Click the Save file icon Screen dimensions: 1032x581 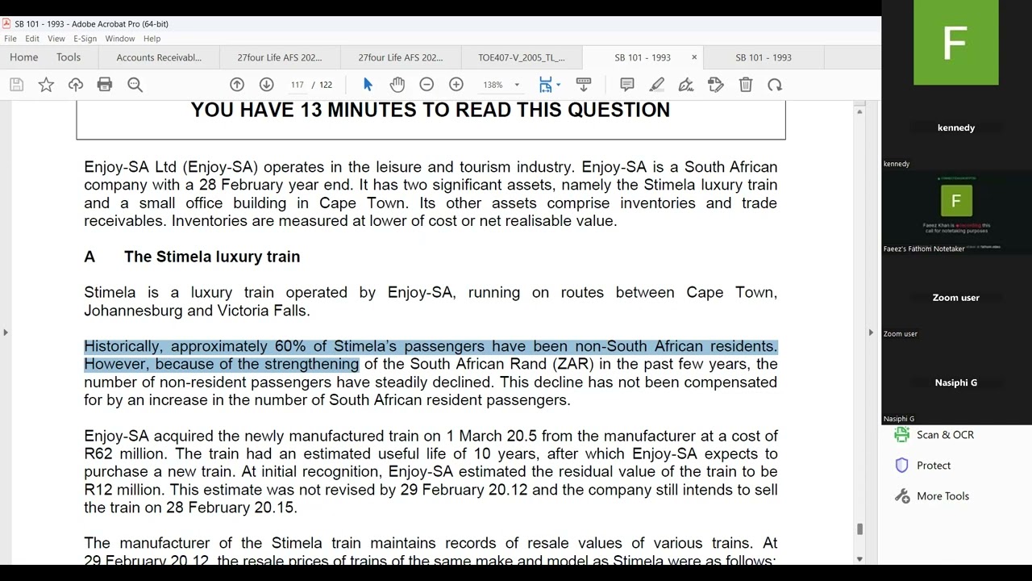(16, 85)
